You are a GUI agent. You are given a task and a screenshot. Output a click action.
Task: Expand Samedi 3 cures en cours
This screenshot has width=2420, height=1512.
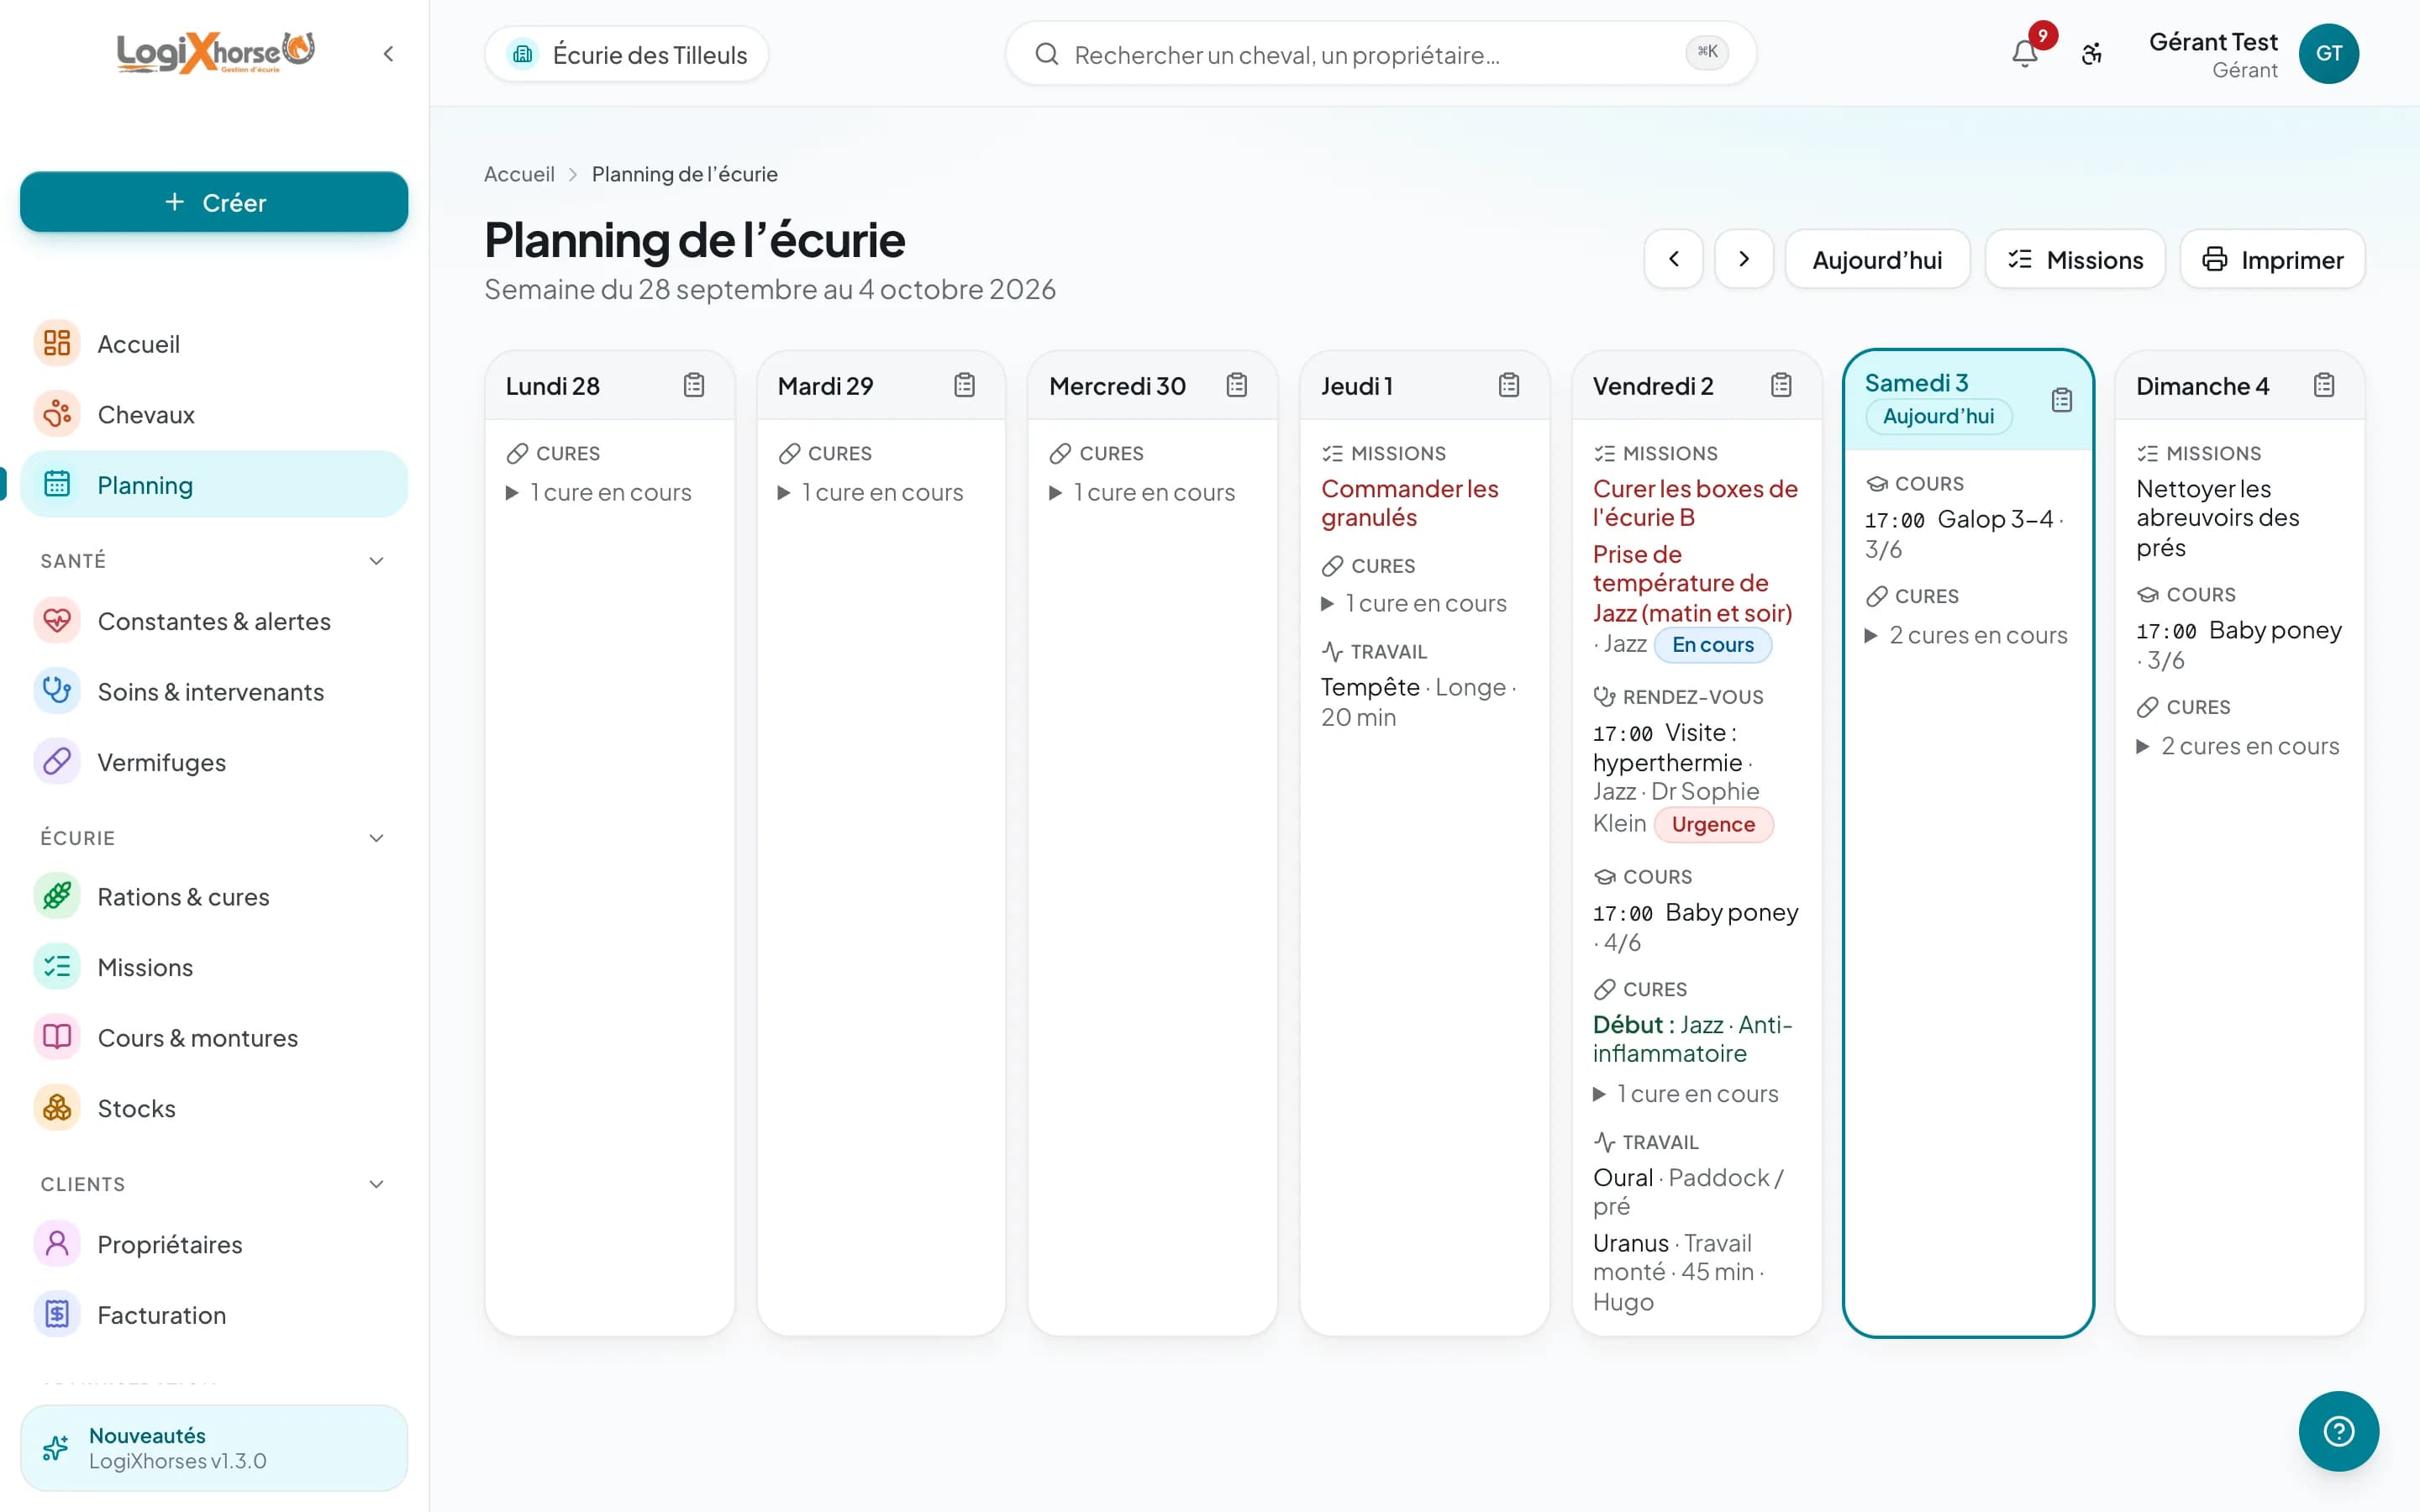tap(1966, 636)
